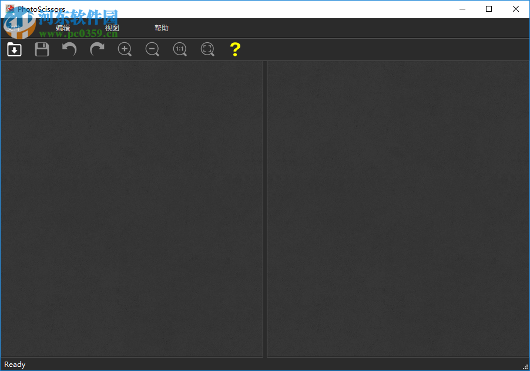This screenshot has height=371, width=530.
Task: Open help via the yellow question mark
Action: 235,49
